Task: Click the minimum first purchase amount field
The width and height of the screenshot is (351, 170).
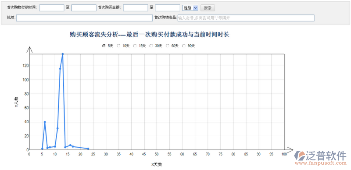Action: (136, 8)
